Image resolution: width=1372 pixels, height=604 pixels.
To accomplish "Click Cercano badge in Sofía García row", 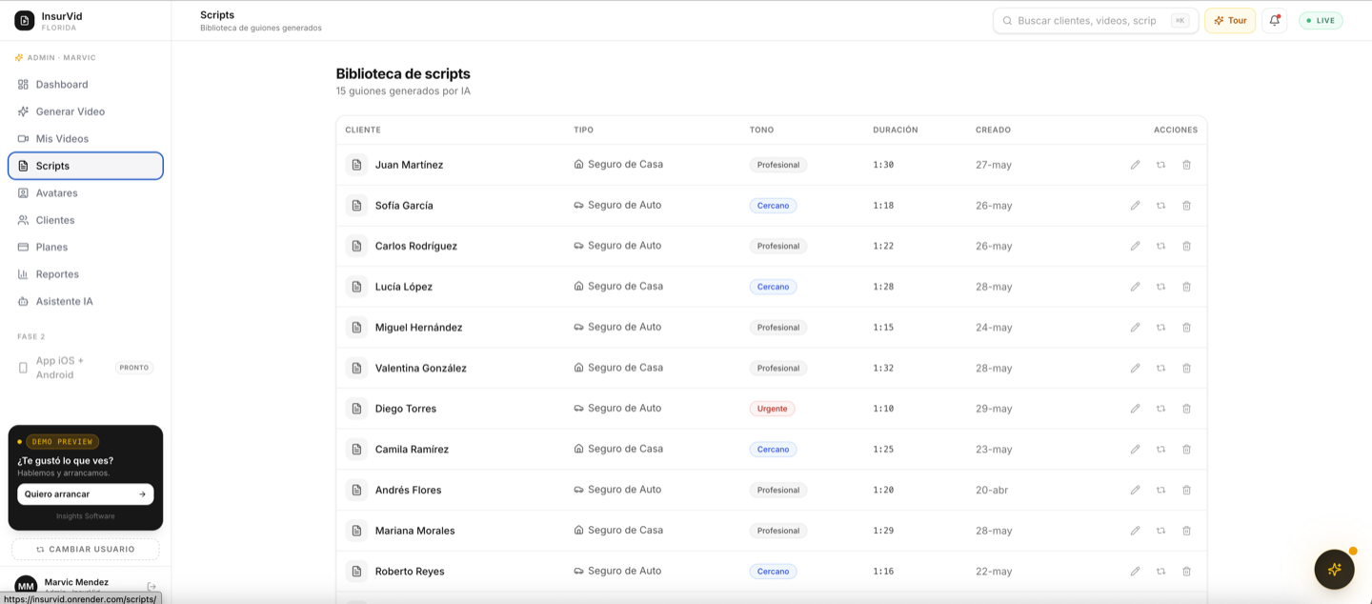I will click(773, 206).
